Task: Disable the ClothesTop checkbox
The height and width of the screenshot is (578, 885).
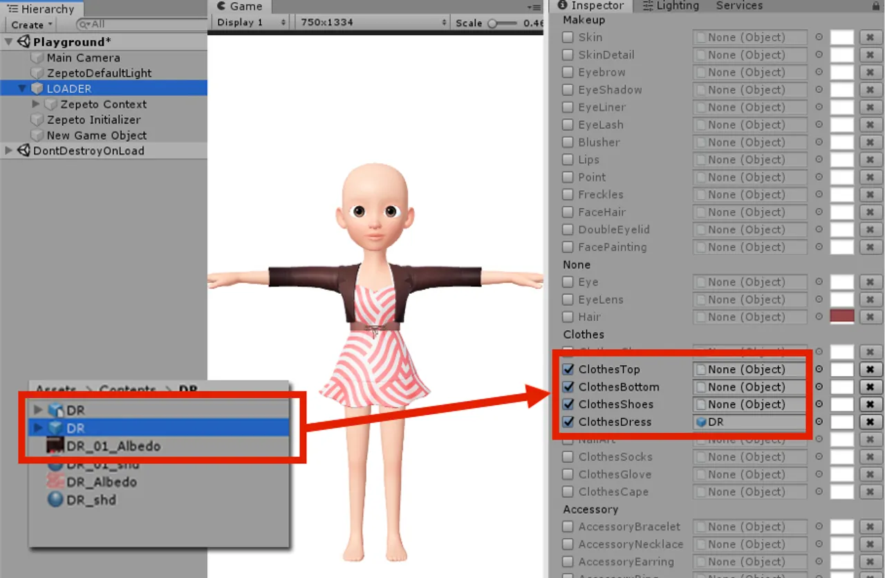Action: tap(568, 369)
